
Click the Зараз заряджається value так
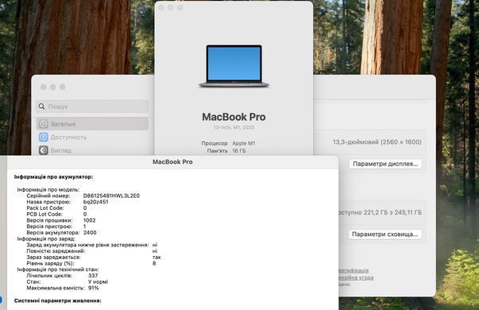tap(156, 257)
